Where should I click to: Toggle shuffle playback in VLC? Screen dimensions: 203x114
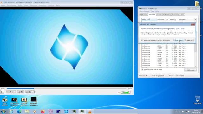[34, 92]
